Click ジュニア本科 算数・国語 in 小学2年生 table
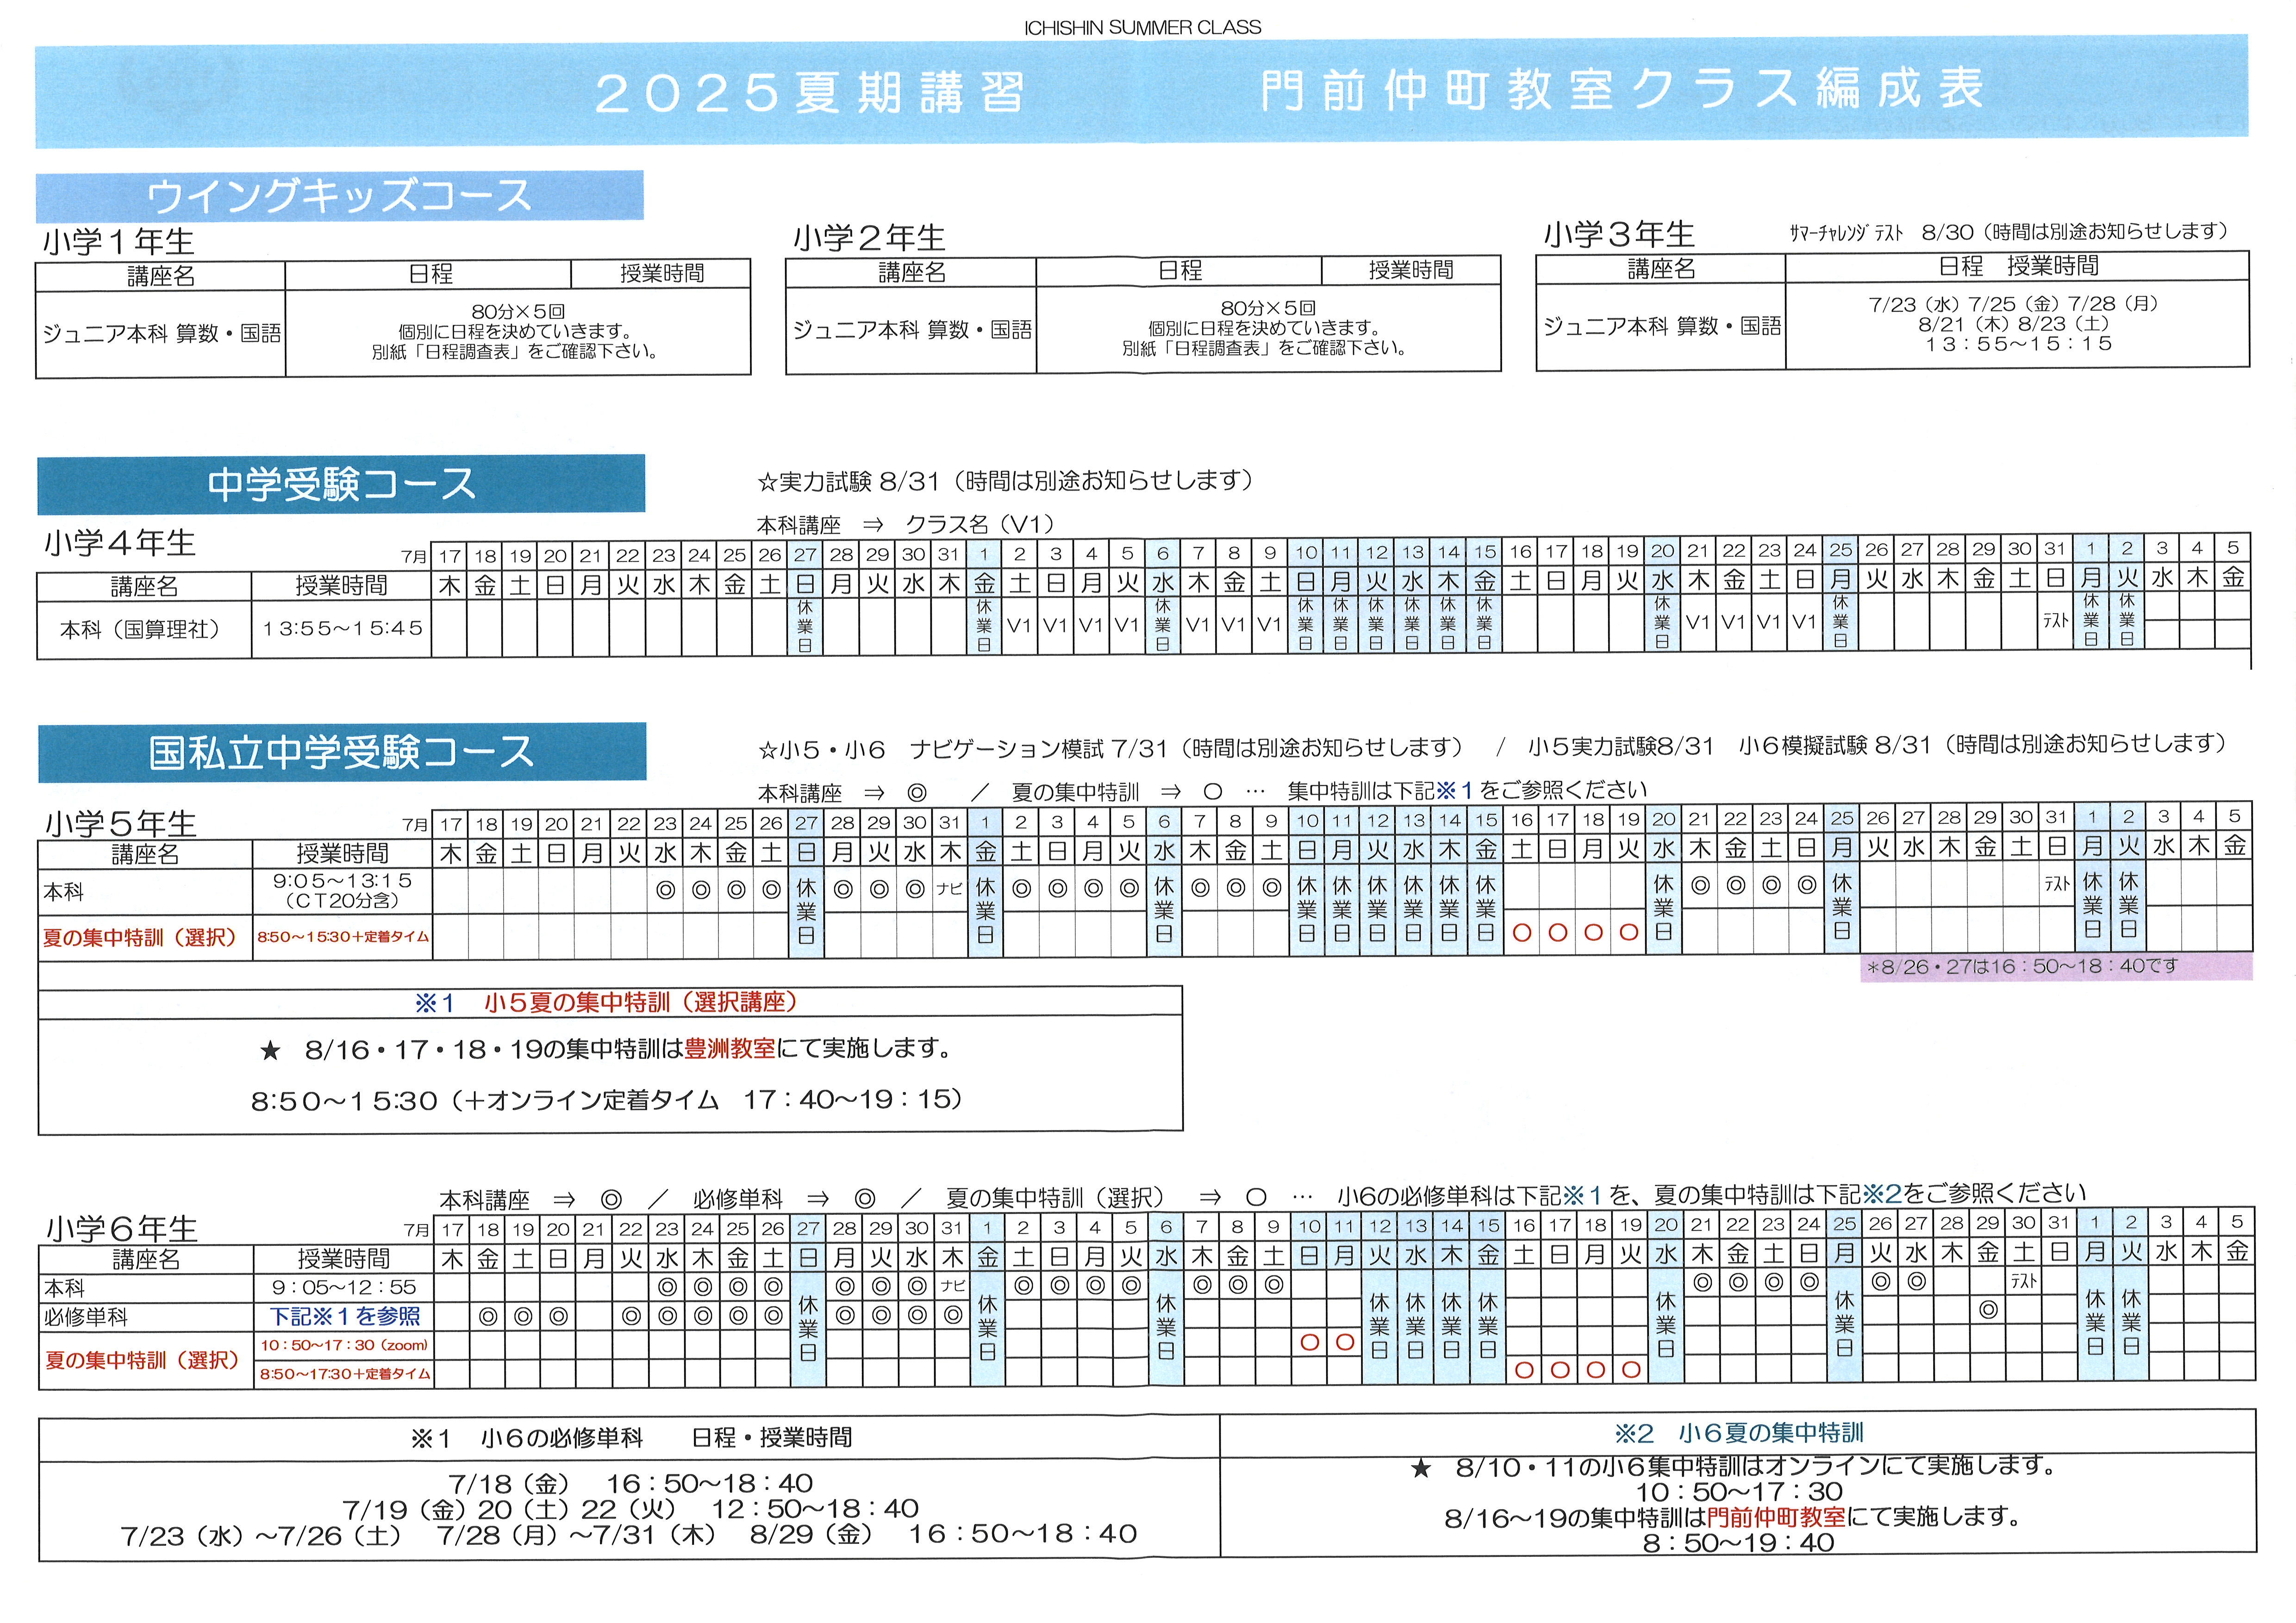 tap(911, 330)
